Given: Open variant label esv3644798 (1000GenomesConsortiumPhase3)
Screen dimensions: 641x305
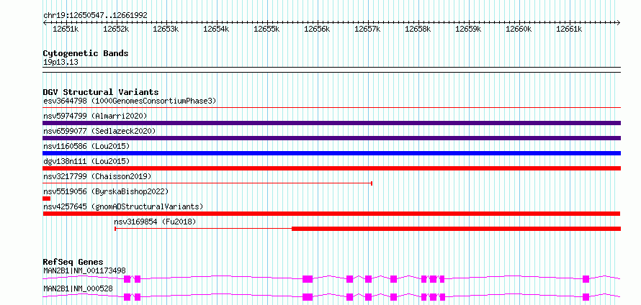Looking at the screenshot, I should pyautogui.click(x=130, y=101).
